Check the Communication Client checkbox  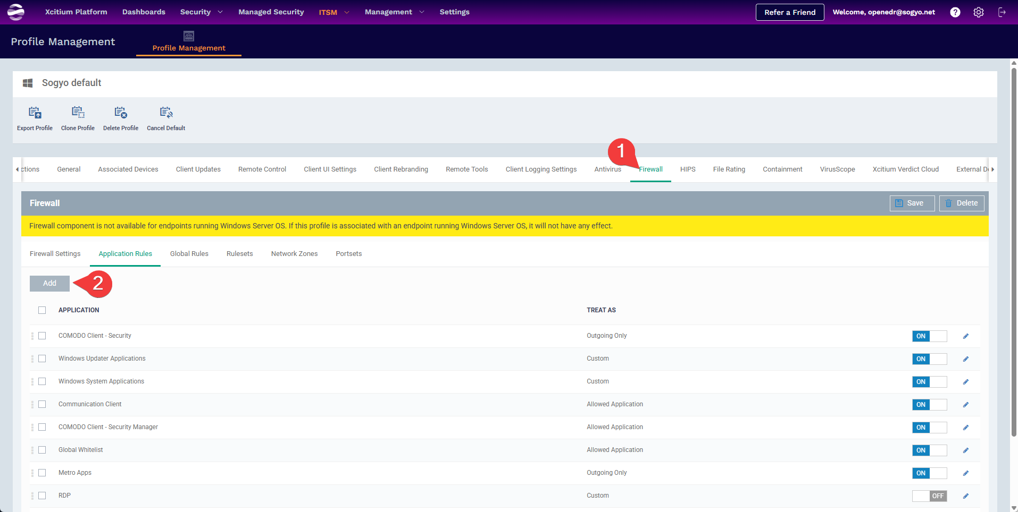coord(42,404)
